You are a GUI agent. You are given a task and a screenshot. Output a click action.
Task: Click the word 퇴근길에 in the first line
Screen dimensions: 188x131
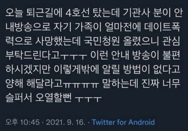44,14
